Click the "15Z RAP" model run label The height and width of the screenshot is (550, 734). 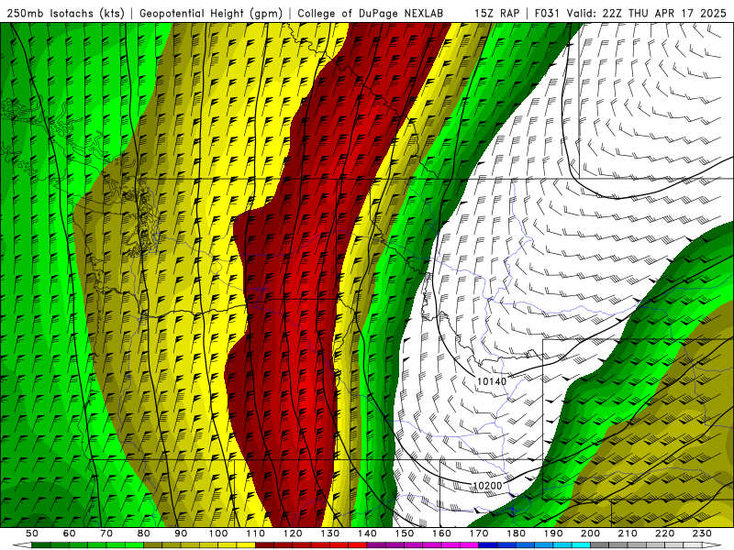(496, 14)
